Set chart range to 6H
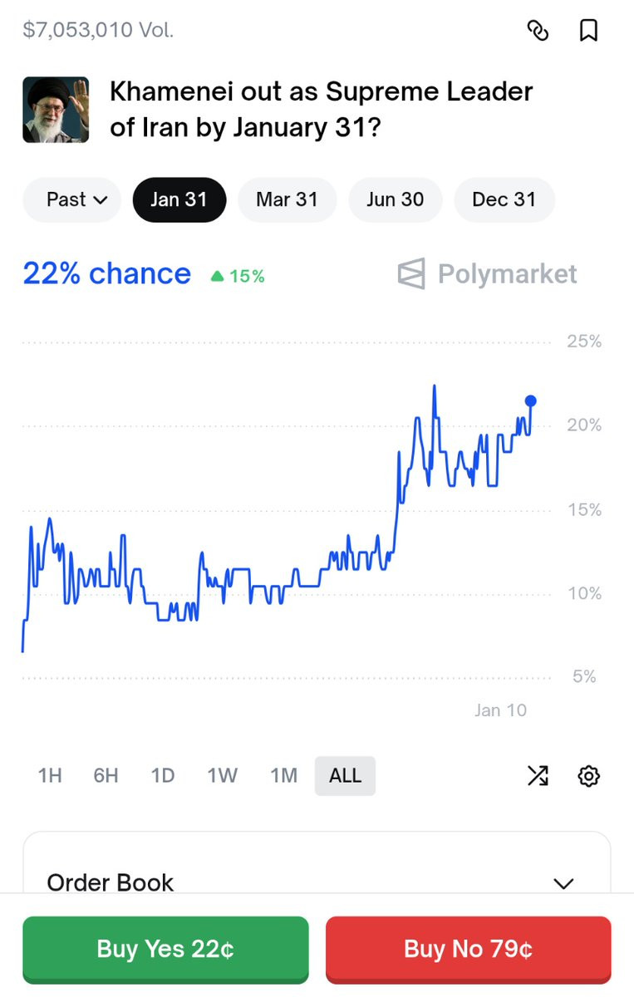Screen dimensions: 634x997 click(106, 776)
